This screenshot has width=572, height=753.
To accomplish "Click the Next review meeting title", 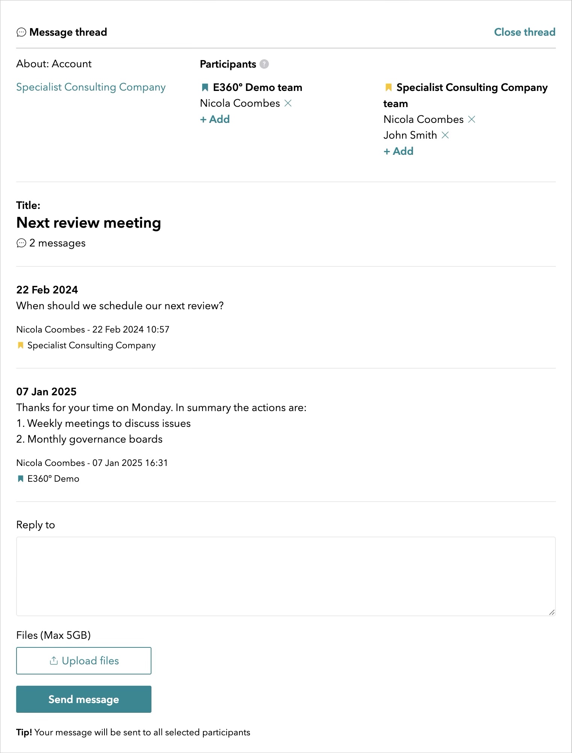I will tap(89, 222).
